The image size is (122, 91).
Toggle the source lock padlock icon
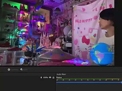[x=53, y=77]
